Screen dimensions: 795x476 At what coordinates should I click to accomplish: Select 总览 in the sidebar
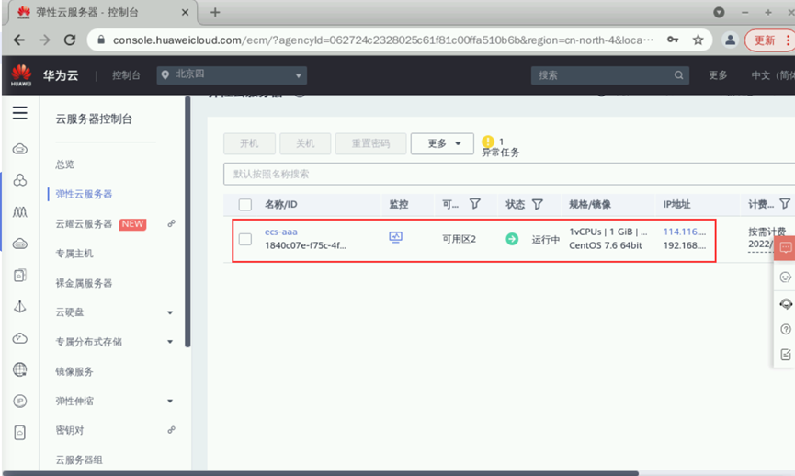[65, 164]
